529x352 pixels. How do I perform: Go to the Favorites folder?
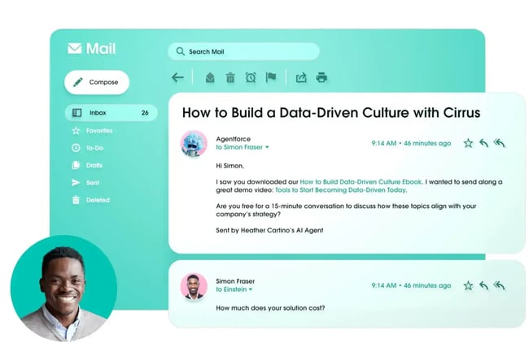click(98, 130)
